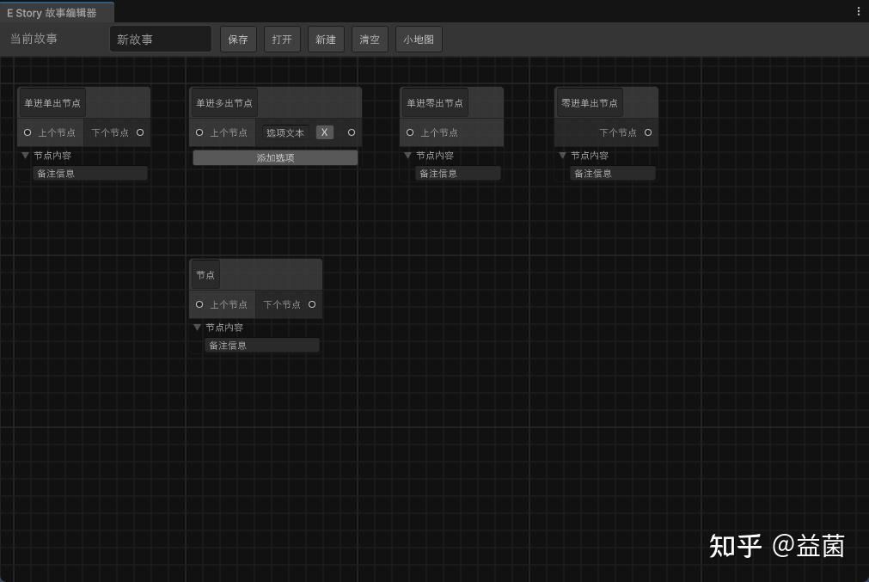
Task: Click the input port of 单进单出节点
Action: [26, 132]
